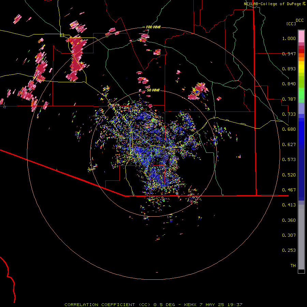The image size is (307, 307).
Task: Click the 0.520 legend value
Action: click(x=289, y=175)
